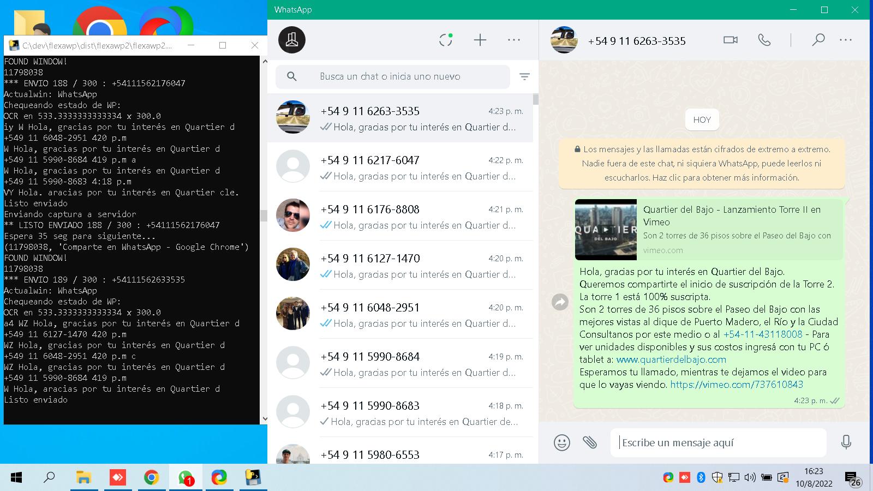Open https://vimeo.com/737610843 link
This screenshot has height=491, width=873.
737,385
